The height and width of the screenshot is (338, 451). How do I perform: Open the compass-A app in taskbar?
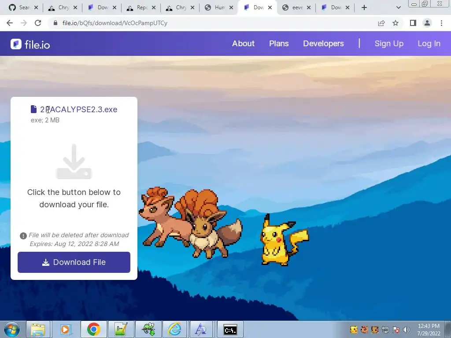point(201,329)
